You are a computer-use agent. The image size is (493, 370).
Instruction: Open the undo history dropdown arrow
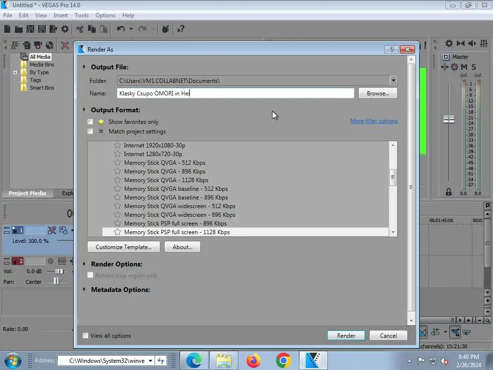[x=131, y=29]
